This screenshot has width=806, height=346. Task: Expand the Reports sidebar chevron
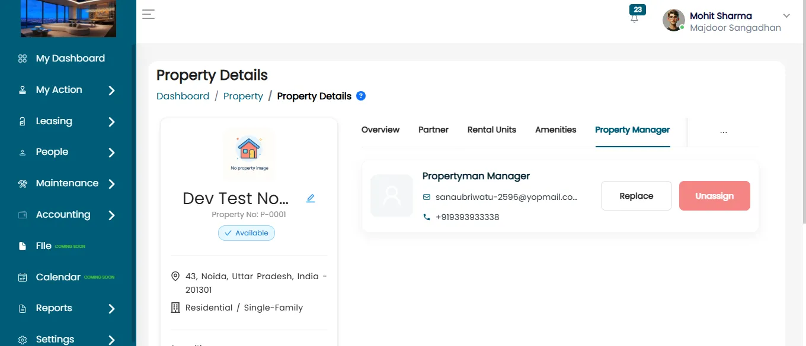coord(111,309)
